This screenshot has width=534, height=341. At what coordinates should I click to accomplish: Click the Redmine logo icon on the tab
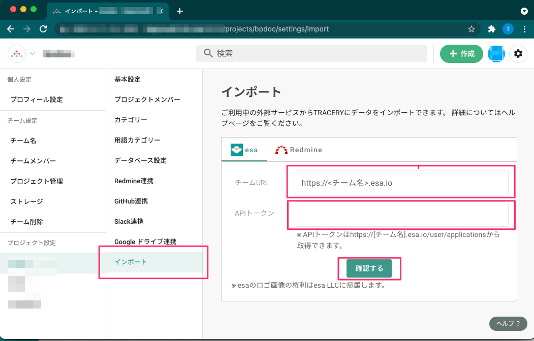(x=281, y=149)
